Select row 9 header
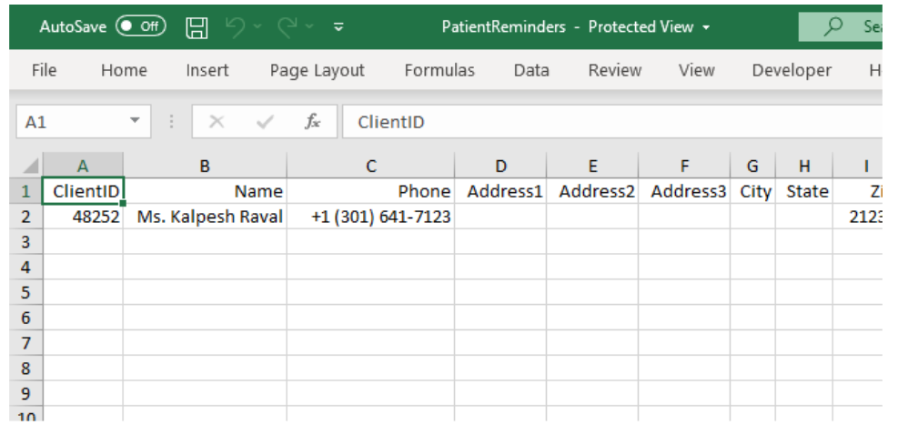This screenshot has height=435, width=898. click(x=25, y=393)
